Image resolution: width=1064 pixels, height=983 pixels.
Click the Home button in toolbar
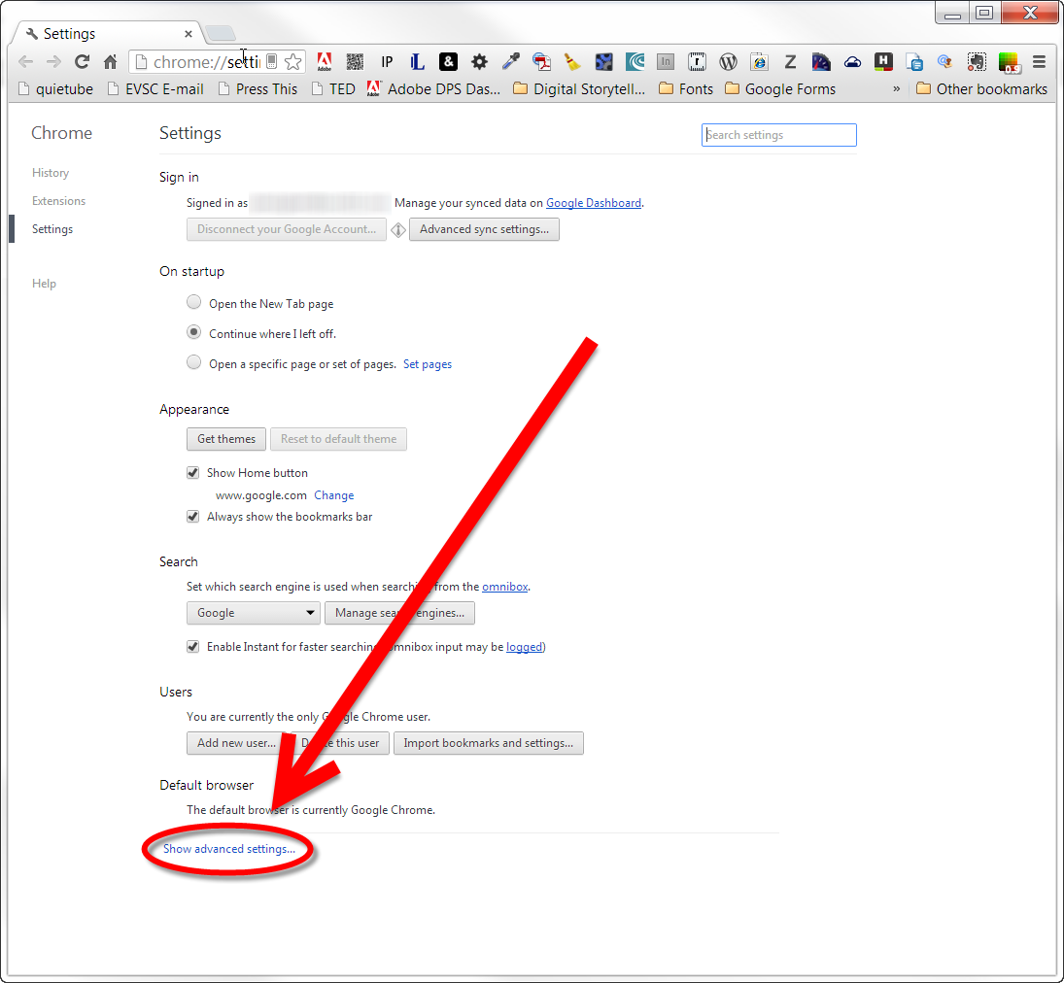coord(110,61)
